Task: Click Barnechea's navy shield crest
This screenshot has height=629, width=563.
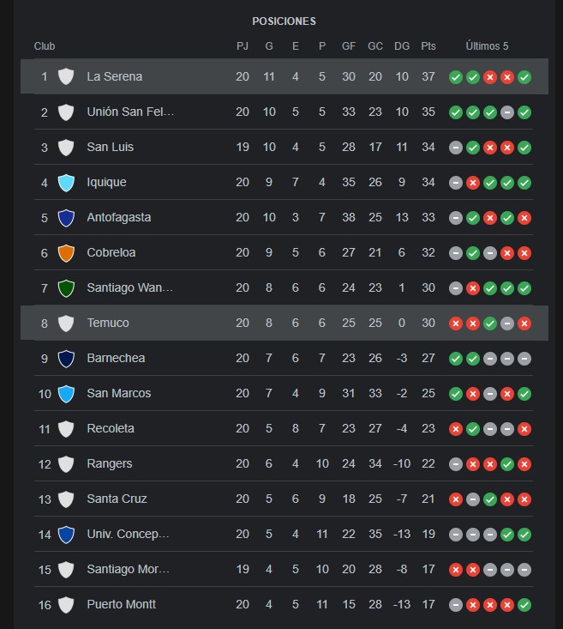Action: click(66, 359)
